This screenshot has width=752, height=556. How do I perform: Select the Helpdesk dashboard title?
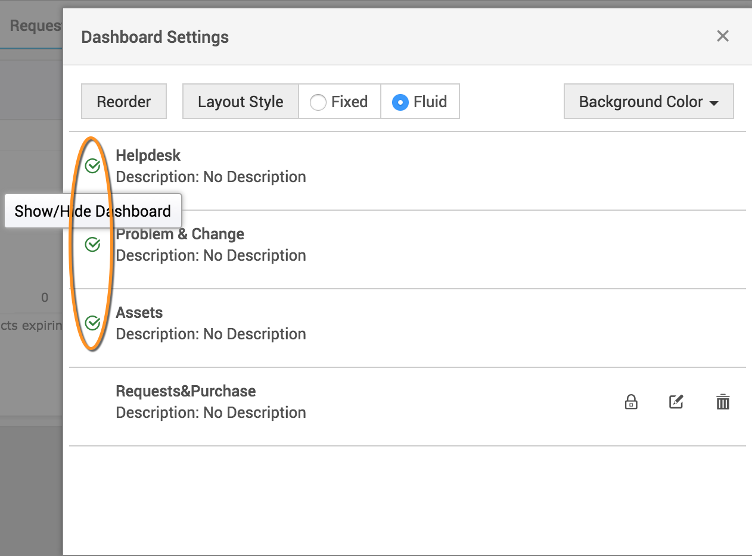[148, 155]
